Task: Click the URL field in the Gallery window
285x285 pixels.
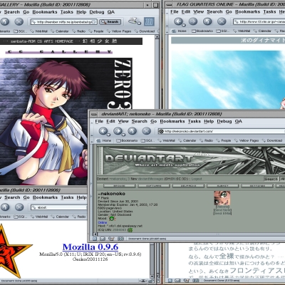Action: pos(64,22)
